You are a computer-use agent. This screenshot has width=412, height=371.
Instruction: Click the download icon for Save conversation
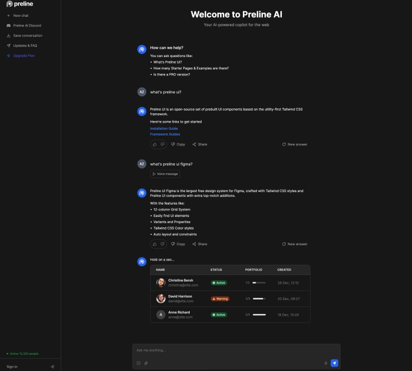9,35
